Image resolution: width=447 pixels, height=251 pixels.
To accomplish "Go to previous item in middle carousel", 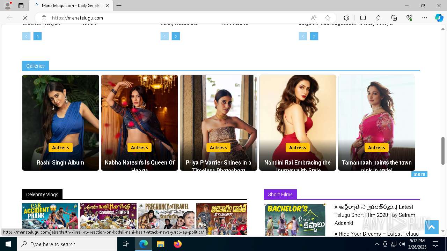I will [x=164, y=36].
